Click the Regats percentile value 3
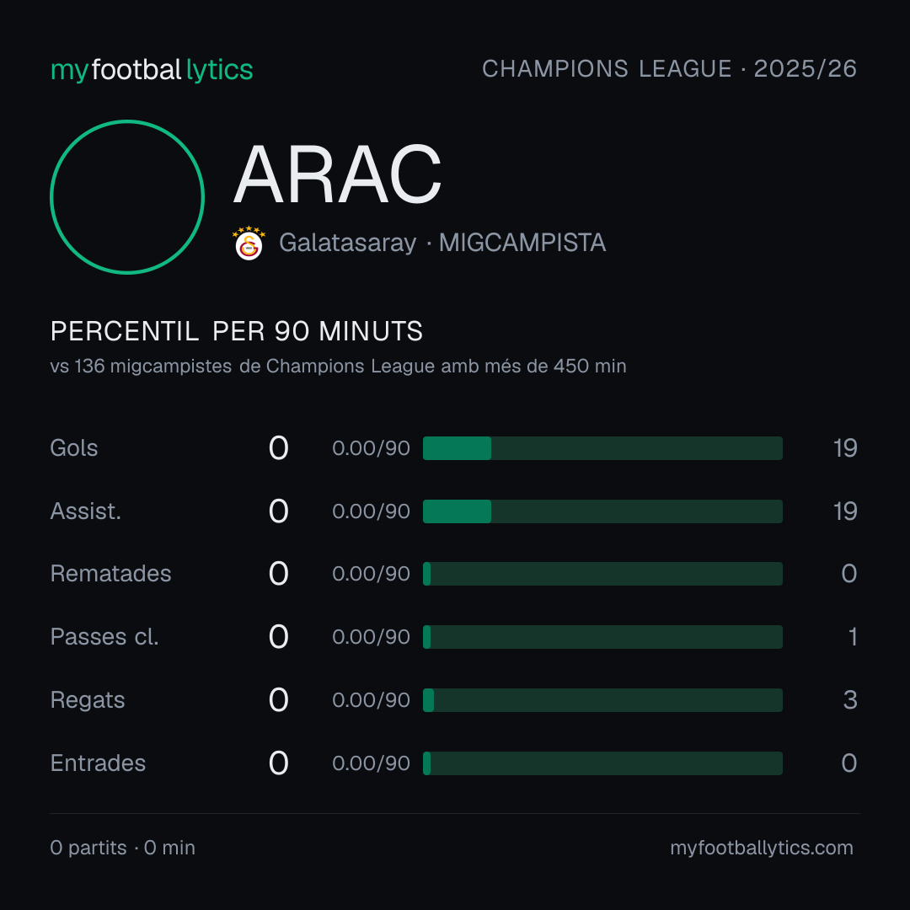This screenshot has width=910, height=910. point(850,700)
